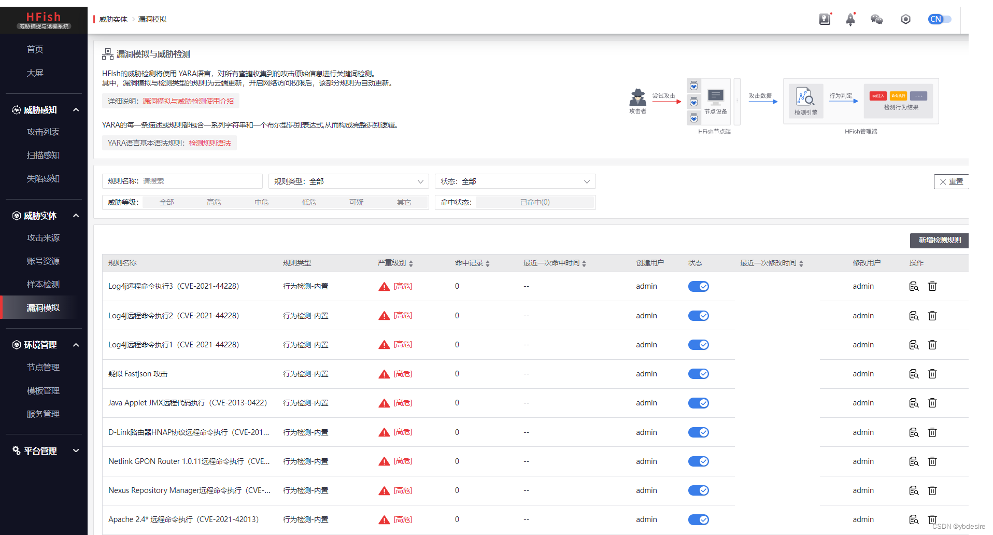993x535 pixels.
Task: Delete the Nexus Repository Manager rule
Action: pos(932,490)
